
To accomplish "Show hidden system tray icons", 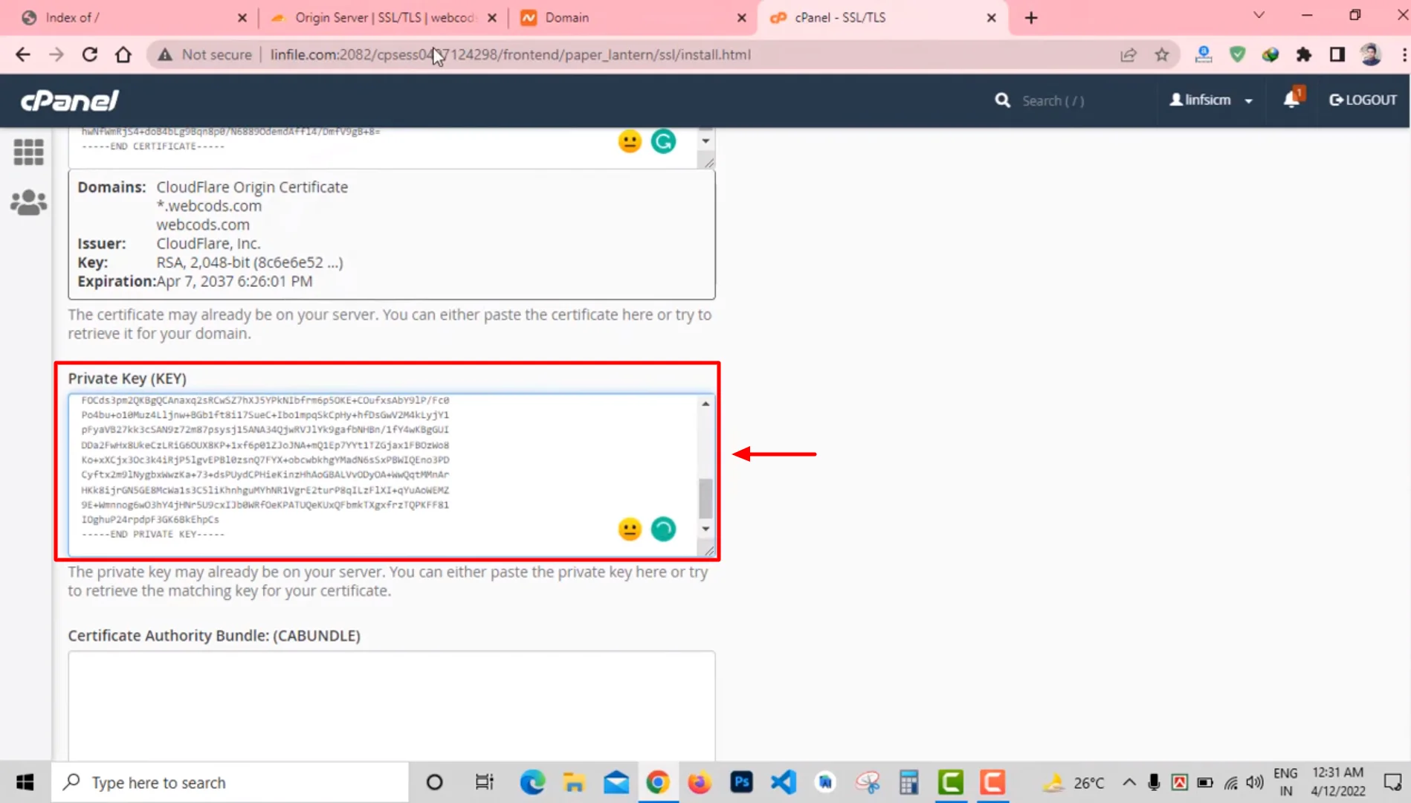I will pyautogui.click(x=1129, y=782).
